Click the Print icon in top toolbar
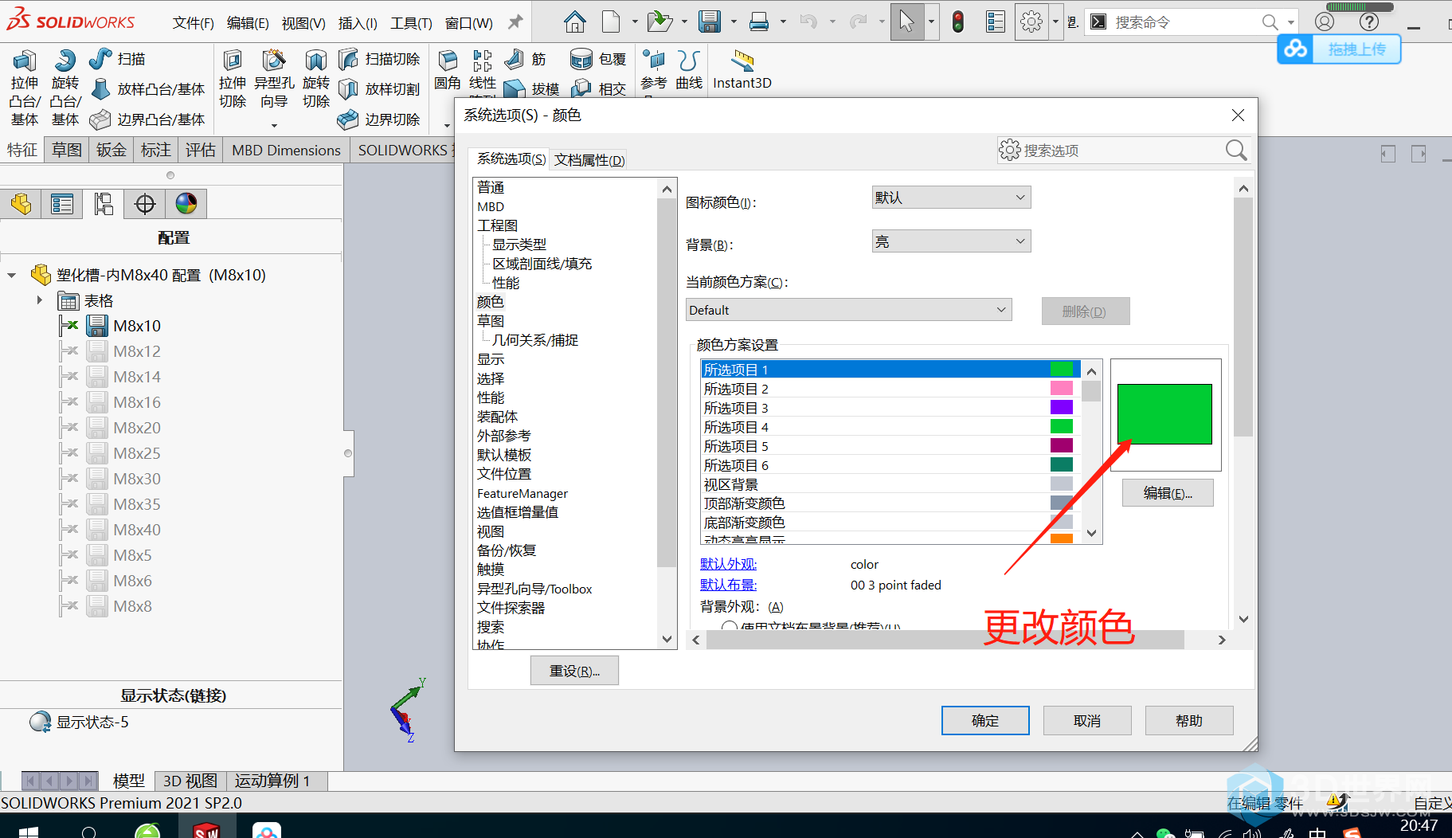Viewport: 1452px width, 838px height. pos(759,22)
